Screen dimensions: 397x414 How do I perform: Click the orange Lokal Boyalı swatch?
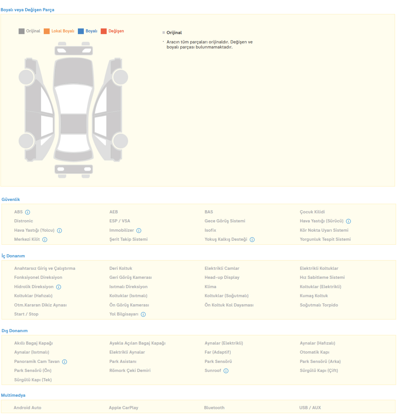coord(47,31)
